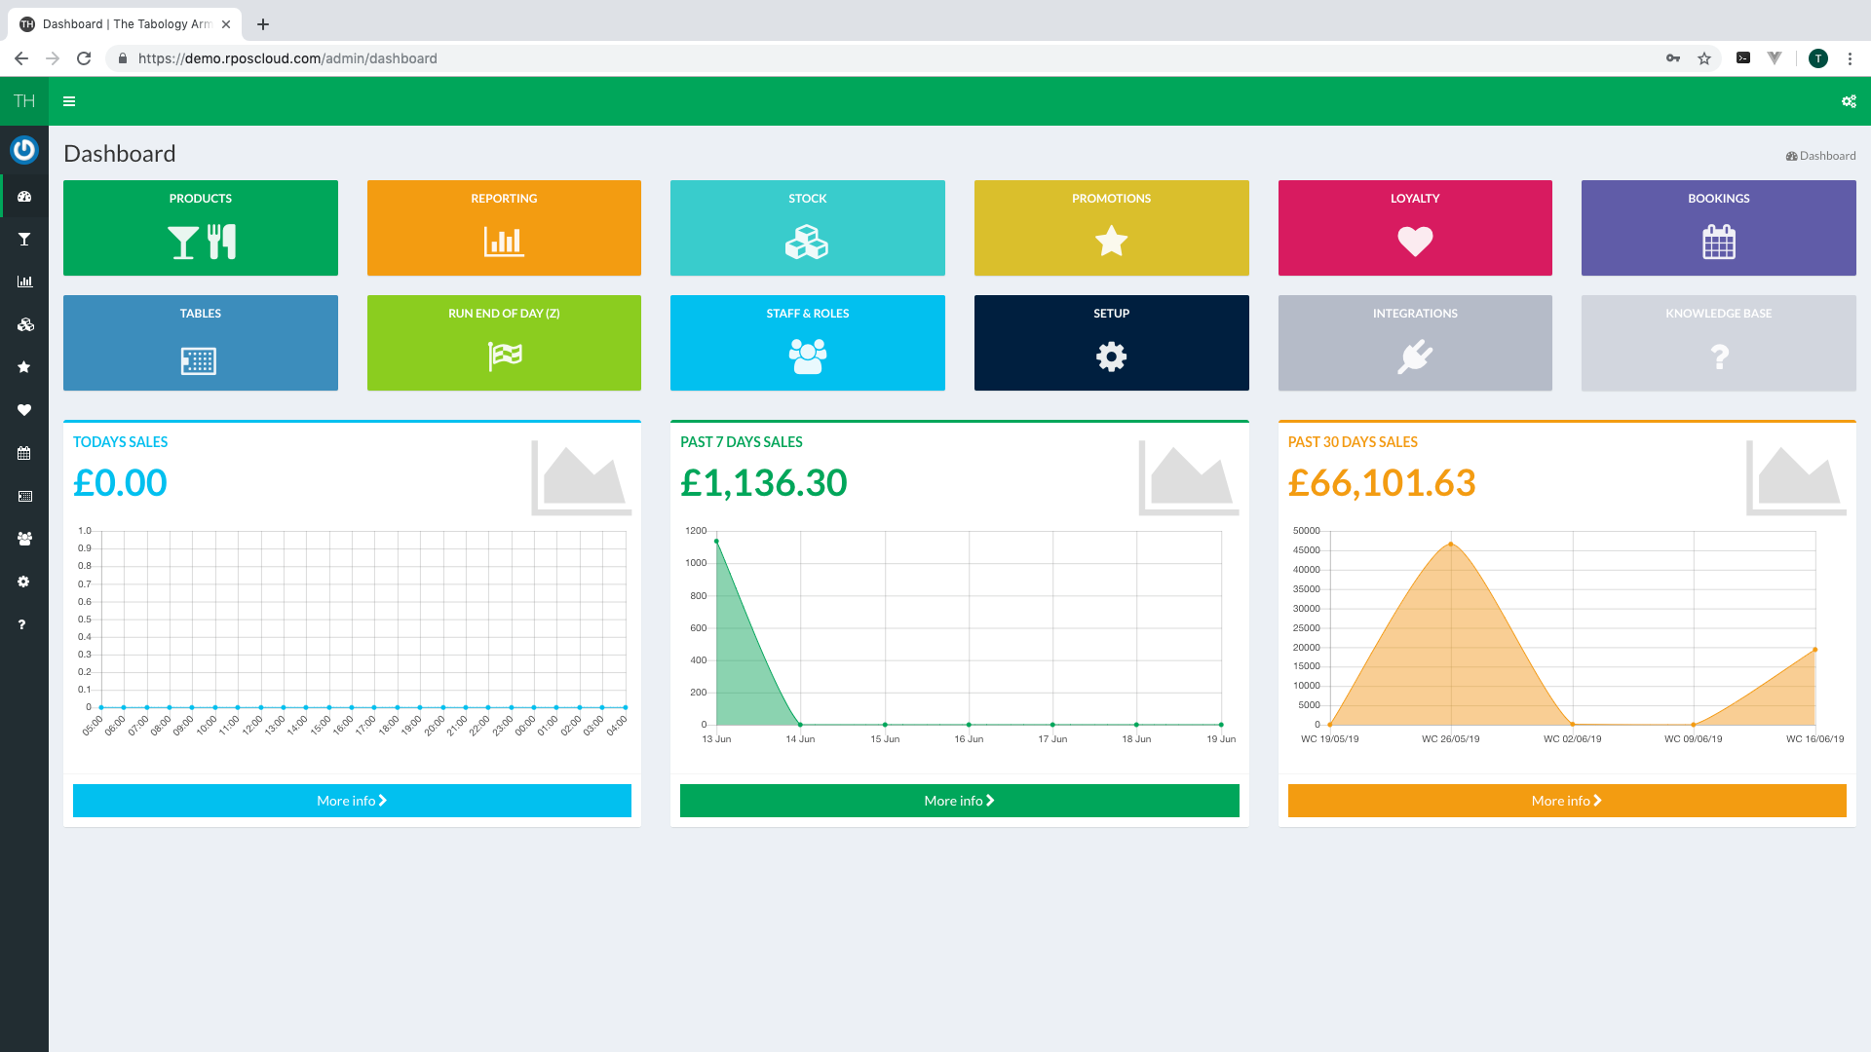
Task: Select stock cubes icon in sidebar
Action: pos(24,324)
